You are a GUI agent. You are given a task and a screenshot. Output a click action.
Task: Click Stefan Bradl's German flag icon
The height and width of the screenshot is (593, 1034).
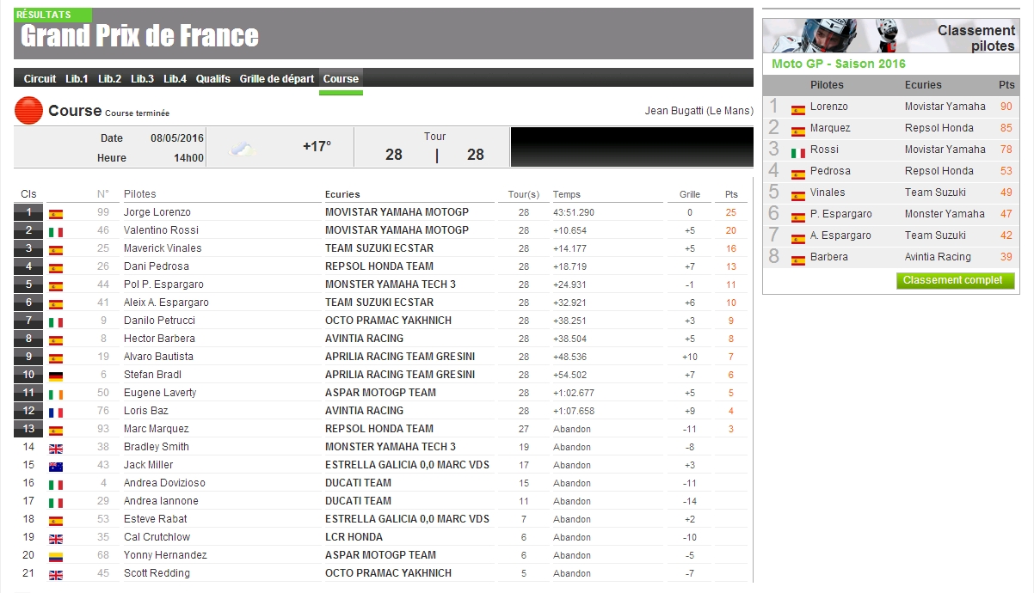pyautogui.click(x=56, y=376)
